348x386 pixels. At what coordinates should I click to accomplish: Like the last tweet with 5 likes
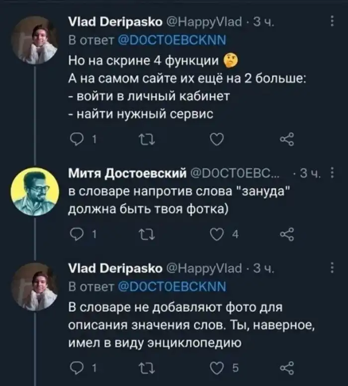(x=215, y=368)
